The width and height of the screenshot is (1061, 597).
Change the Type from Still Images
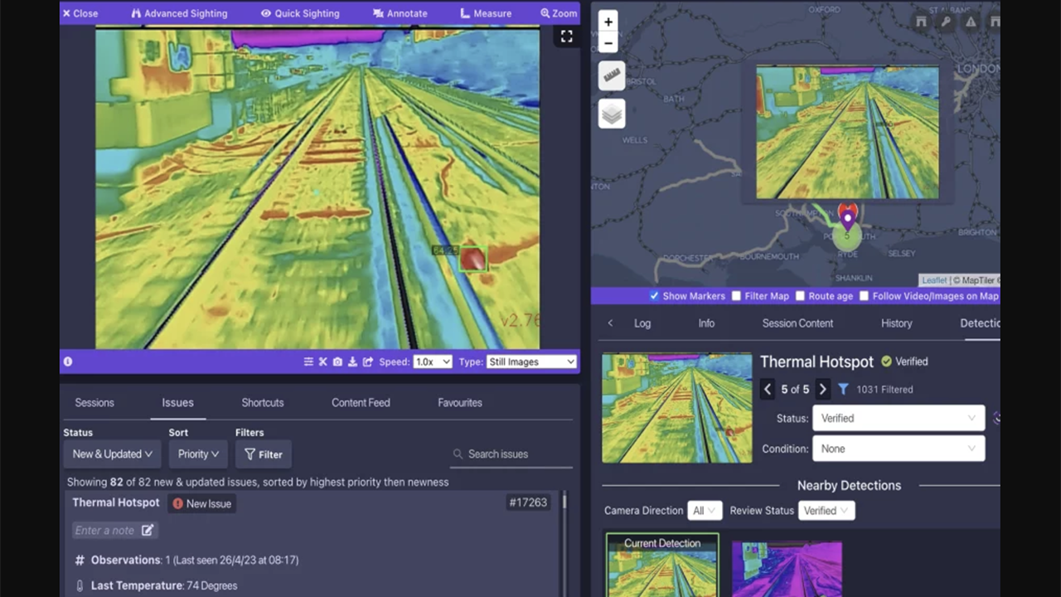coord(530,362)
